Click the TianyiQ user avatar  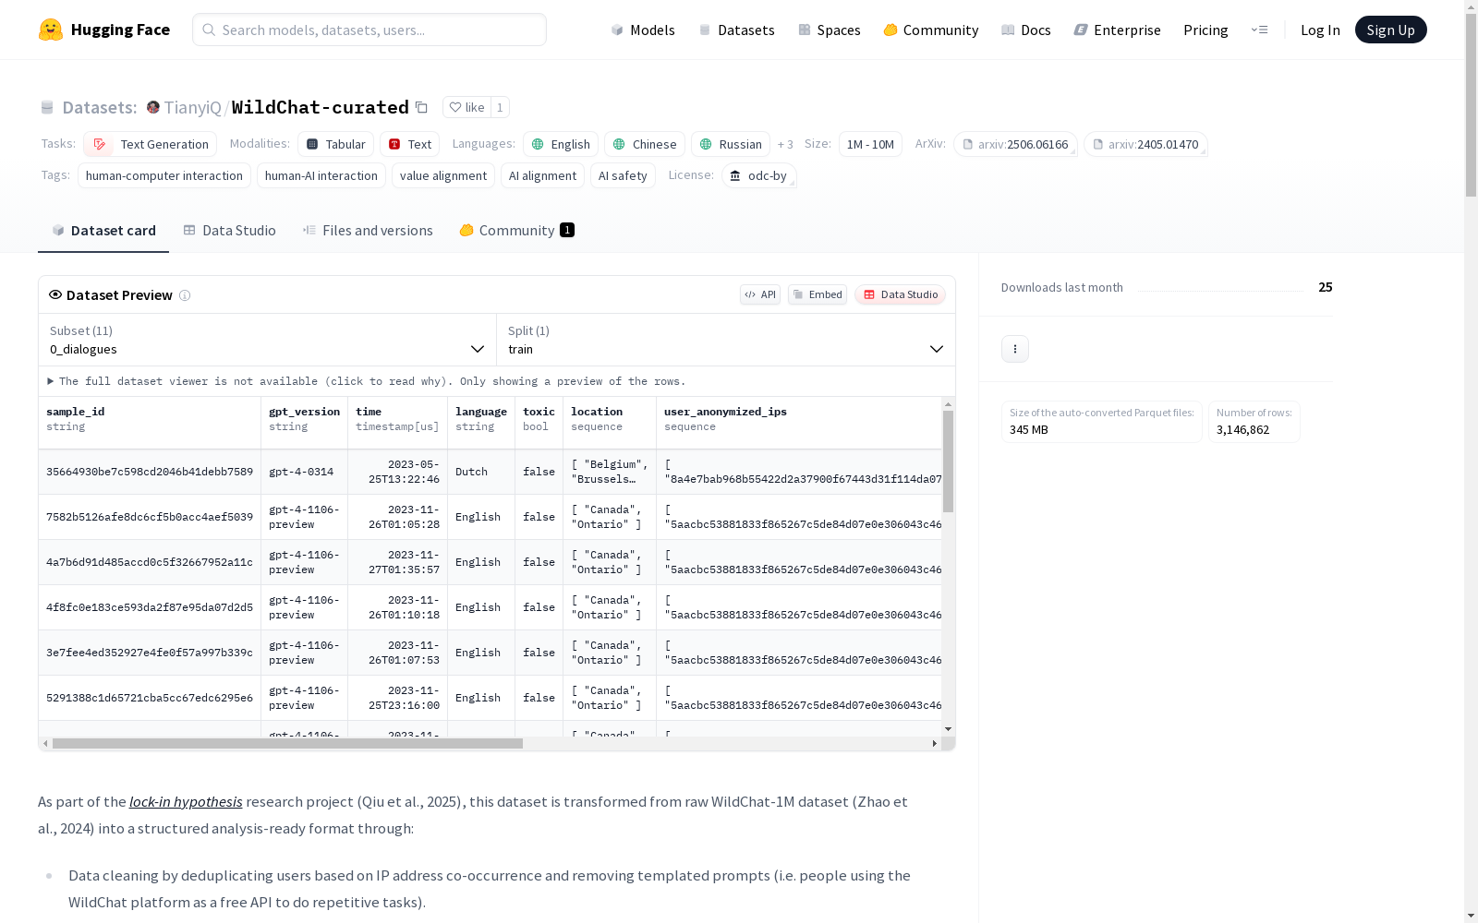(153, 107)
